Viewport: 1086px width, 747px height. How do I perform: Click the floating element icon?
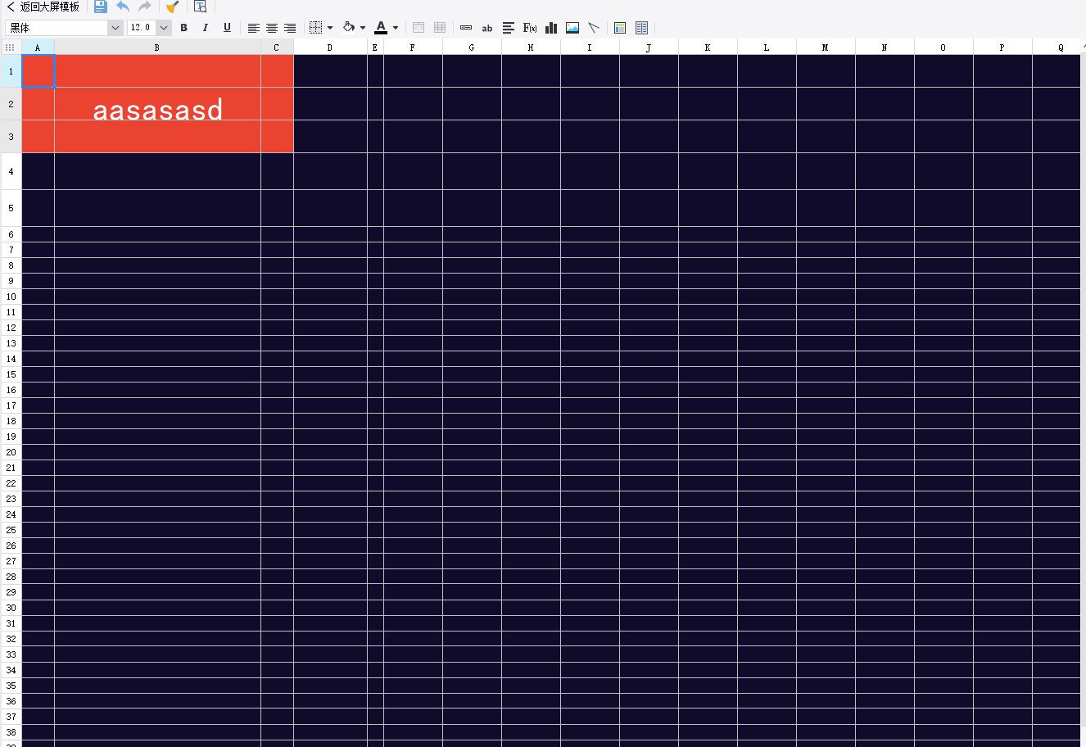620,28
